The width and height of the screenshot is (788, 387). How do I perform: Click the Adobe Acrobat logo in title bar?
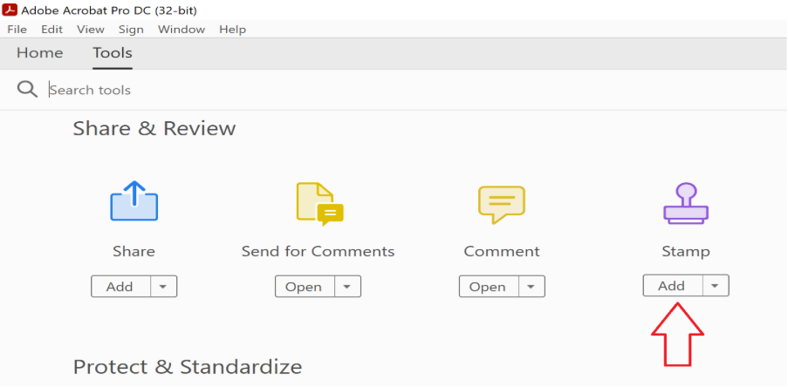click(x=10, y=10)
